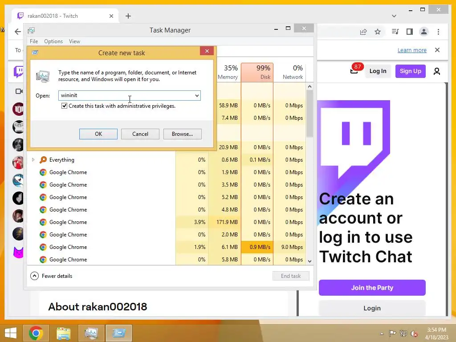Screen dimensions: 456x342
Task: Click the 0.9 MB/s disk value cell
Action: click(x=257, y=247)
